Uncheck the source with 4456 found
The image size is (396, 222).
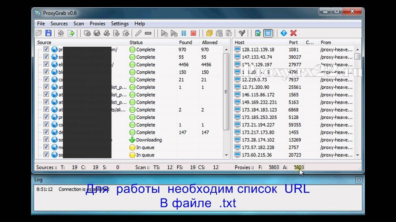click(46, 64)
